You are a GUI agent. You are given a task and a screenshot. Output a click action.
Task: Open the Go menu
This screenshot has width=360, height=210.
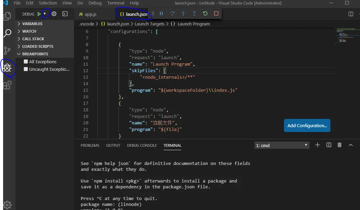[x=80, y=3]
